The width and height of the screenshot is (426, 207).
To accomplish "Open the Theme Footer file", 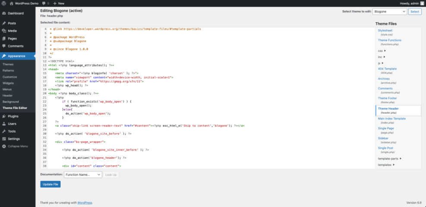I will 388,99.
